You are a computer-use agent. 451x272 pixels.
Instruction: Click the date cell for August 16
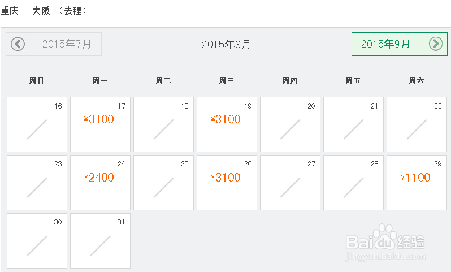(37, 124)
